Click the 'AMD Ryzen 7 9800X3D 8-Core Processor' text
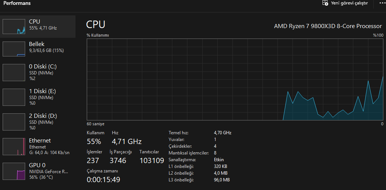Image resolution: width=386 pixels, height=190 pixels. pos(328,26)
